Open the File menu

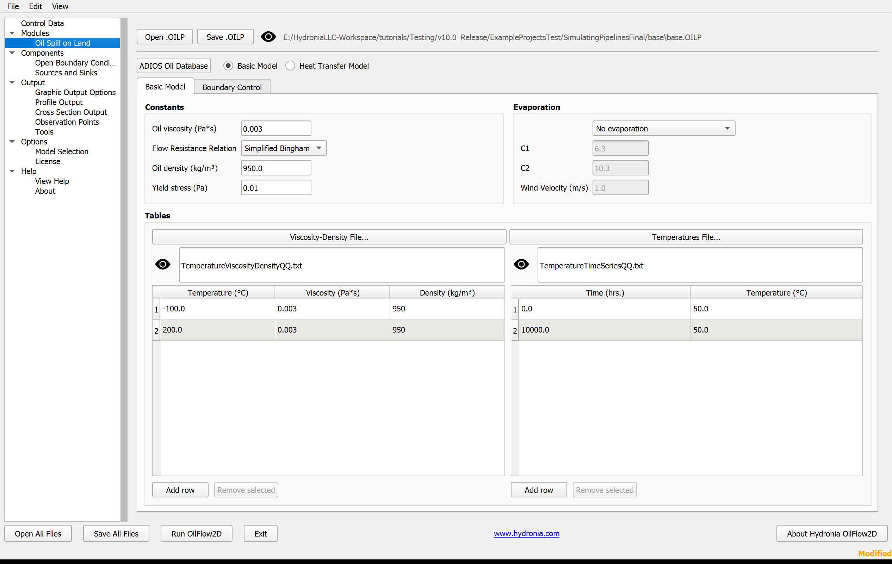click(13, 6)
